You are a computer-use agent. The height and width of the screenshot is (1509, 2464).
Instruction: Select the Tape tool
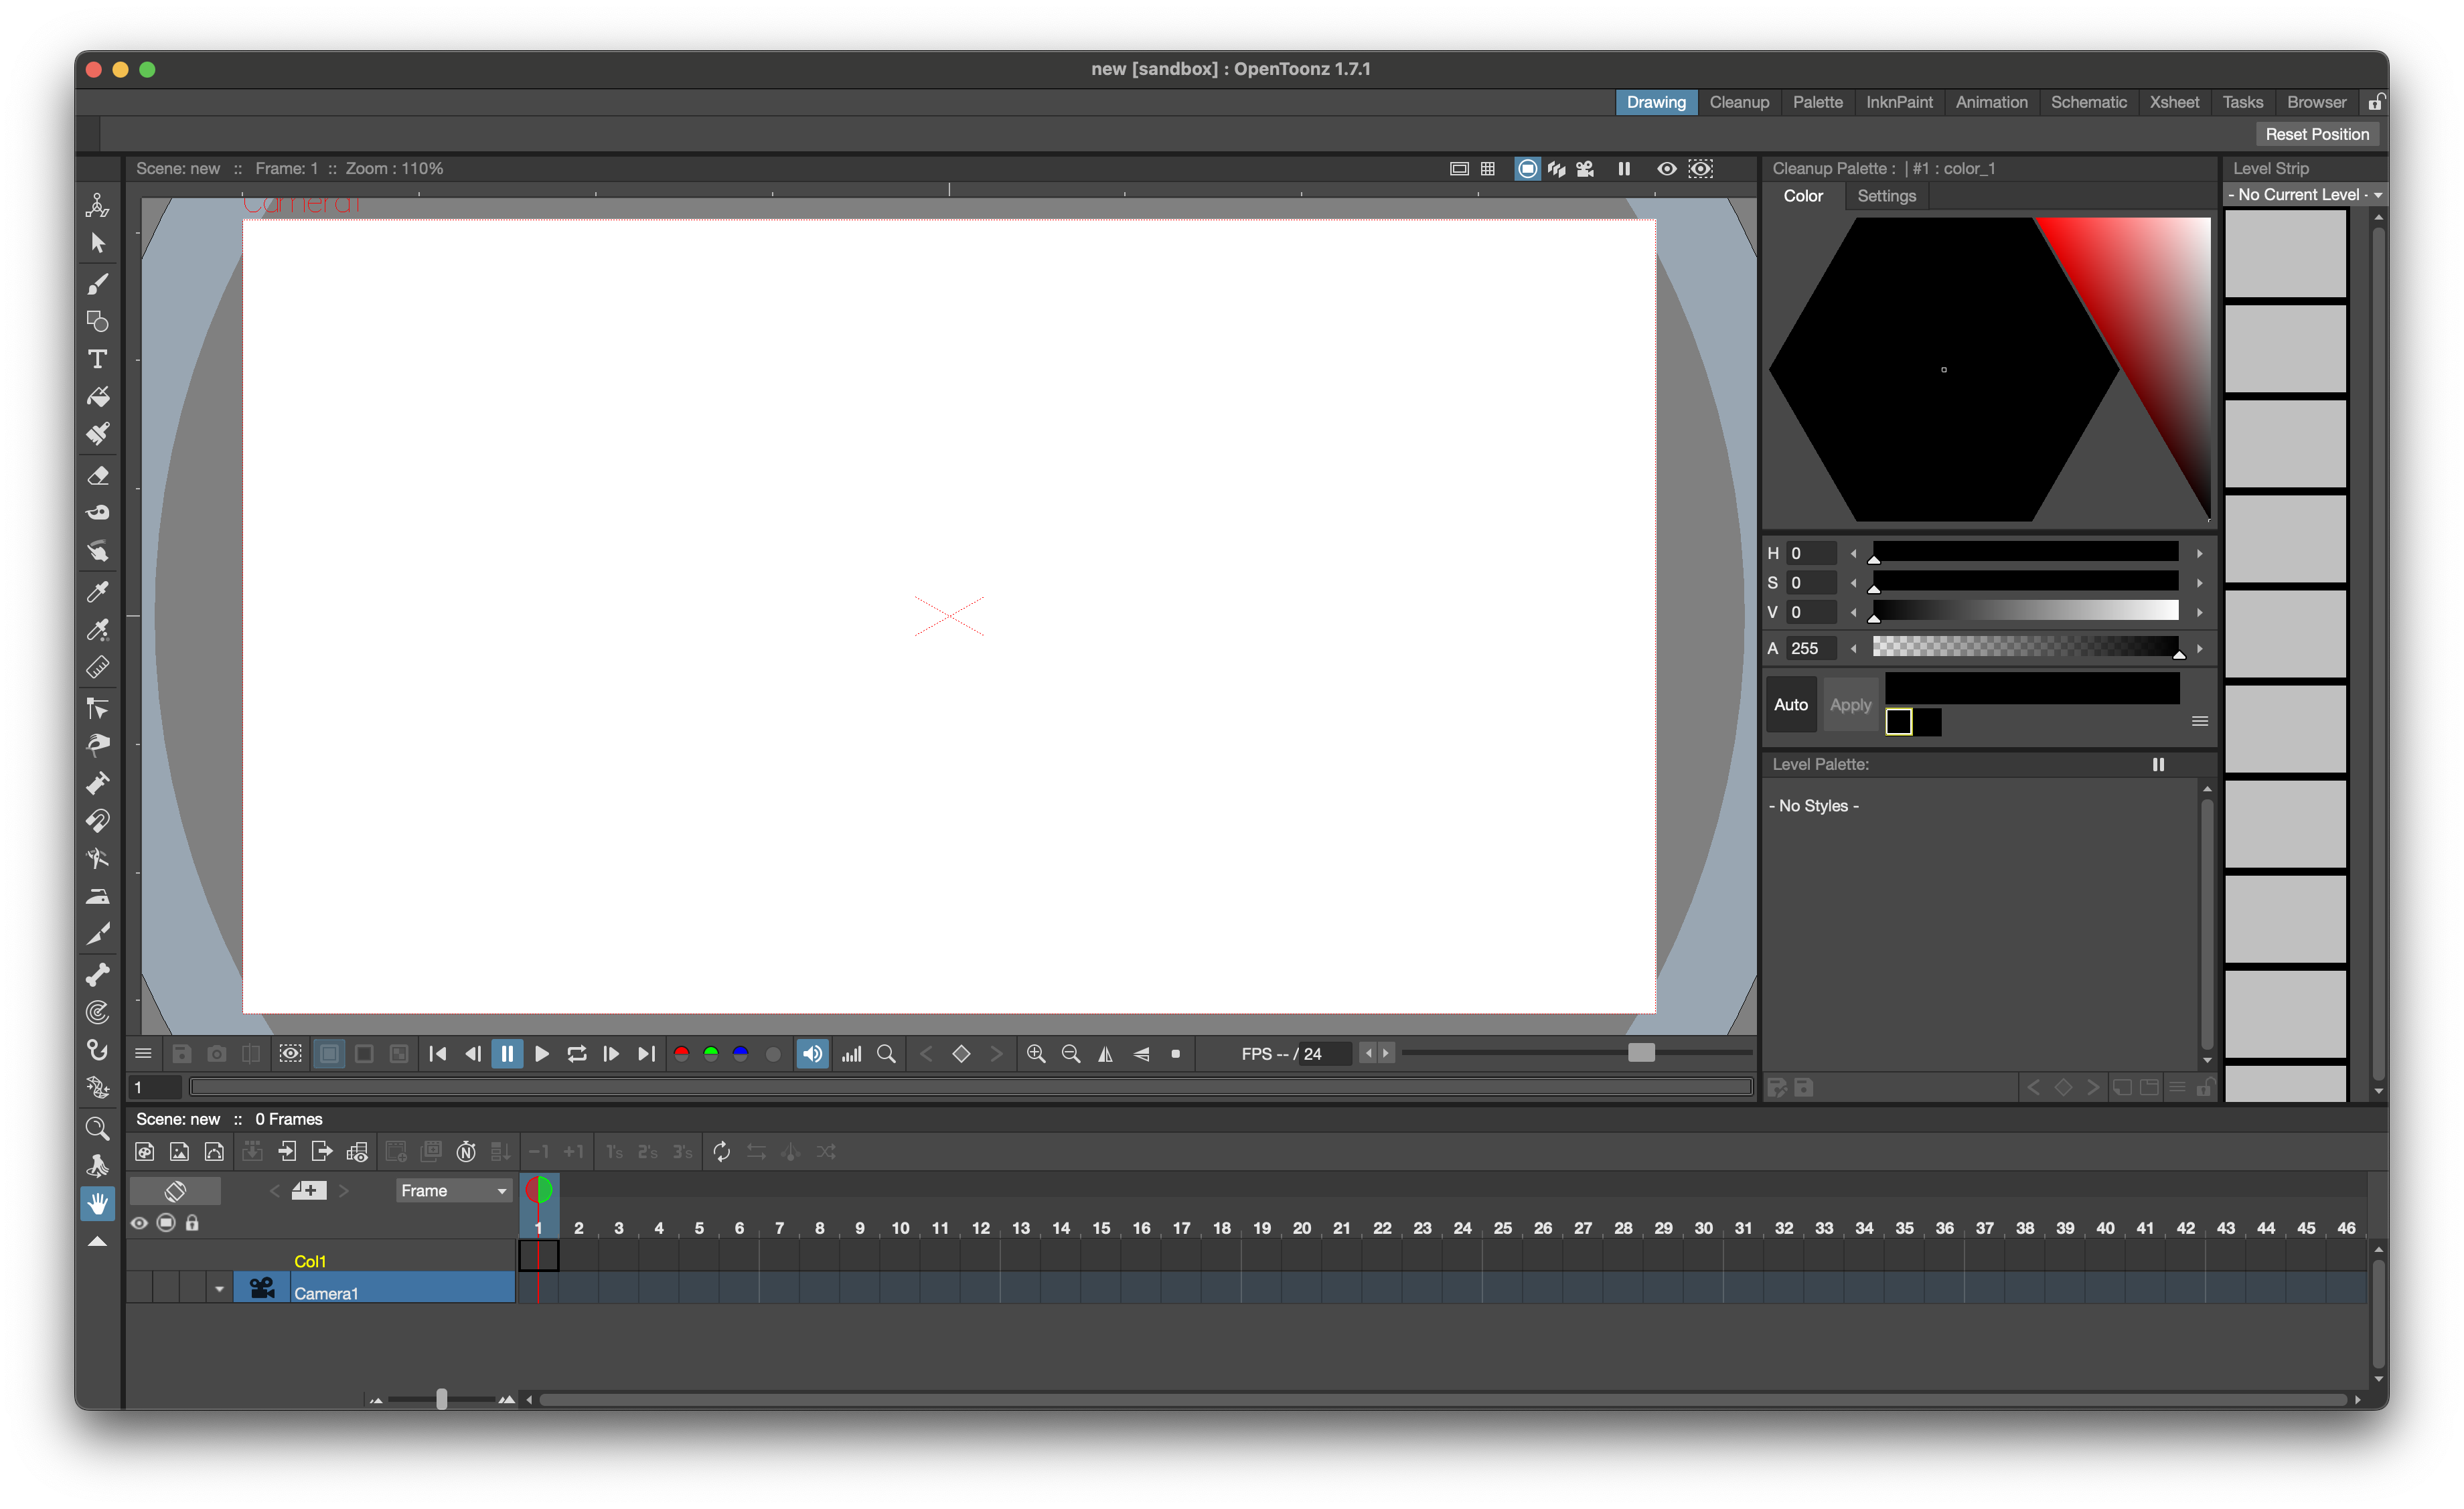pyautogui.click(x=97, y=513)
